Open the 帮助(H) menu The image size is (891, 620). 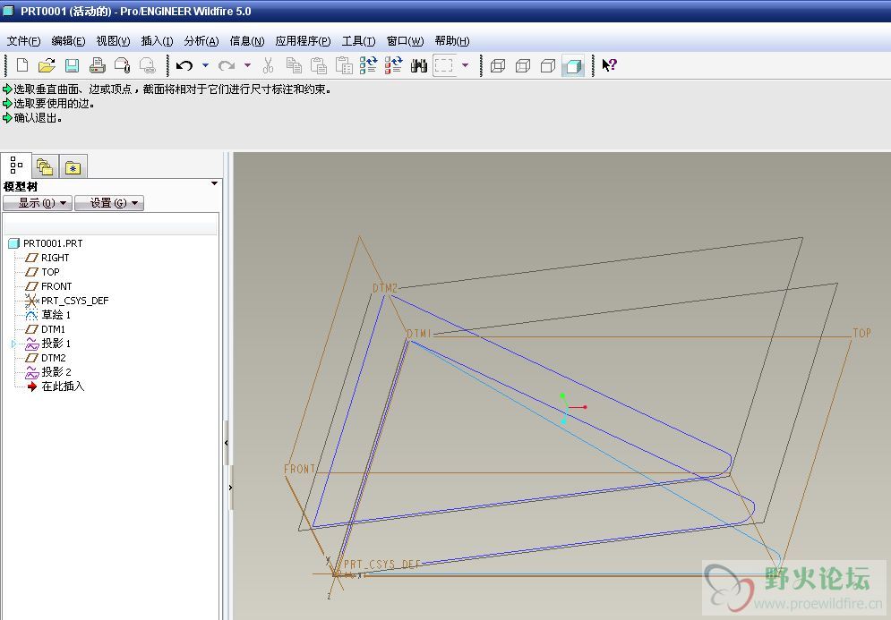tap(451, 41)
